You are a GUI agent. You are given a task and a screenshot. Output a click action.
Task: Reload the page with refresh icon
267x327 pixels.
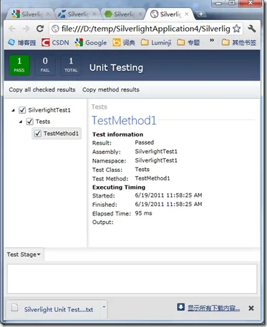click(x=40, y=29)
